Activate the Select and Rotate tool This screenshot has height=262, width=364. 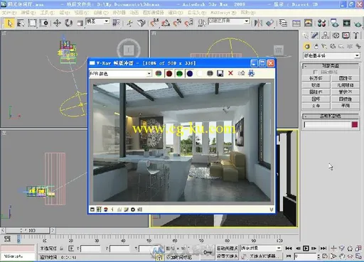[69, 23]
